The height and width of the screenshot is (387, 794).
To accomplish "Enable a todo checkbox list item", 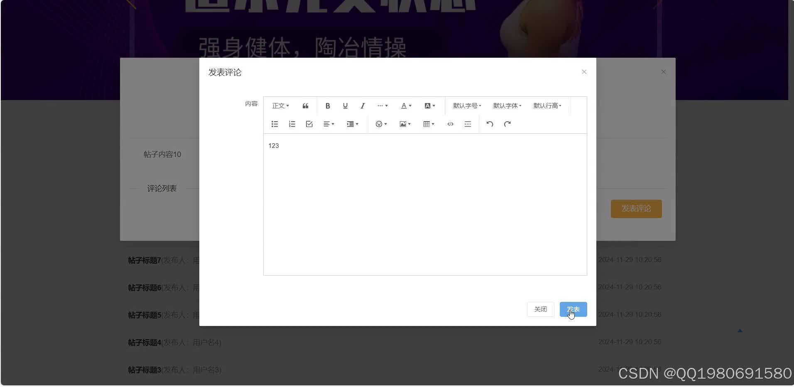I will (x=309, y=124).
